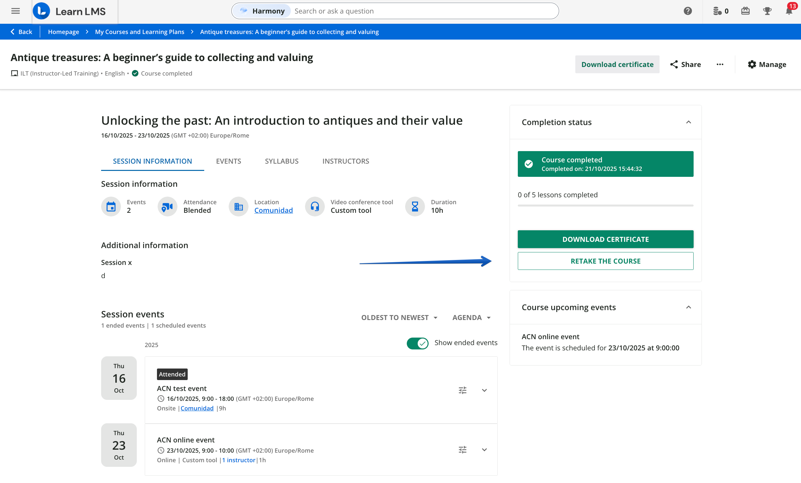The width and height of the screenshot is (801, 483).
Task: Click the help question mark icon
Action: (688, 11)
